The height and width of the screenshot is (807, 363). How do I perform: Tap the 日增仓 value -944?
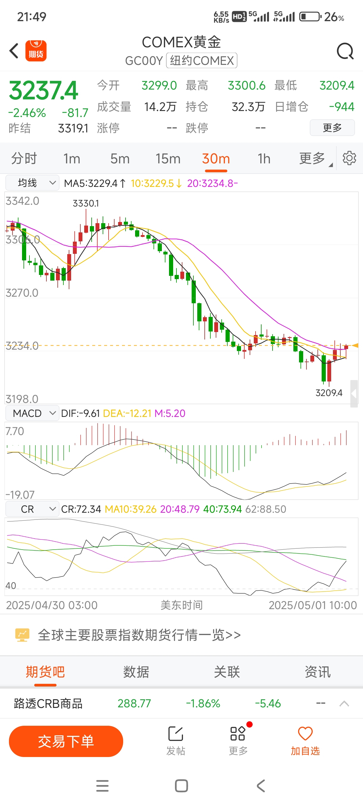(x=342, y=107)
